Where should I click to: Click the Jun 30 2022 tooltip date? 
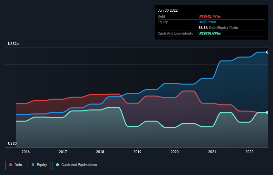[168, 10]
